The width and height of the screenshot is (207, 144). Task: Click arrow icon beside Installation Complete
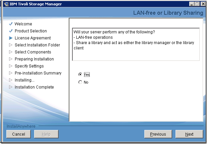click(11, 87)
